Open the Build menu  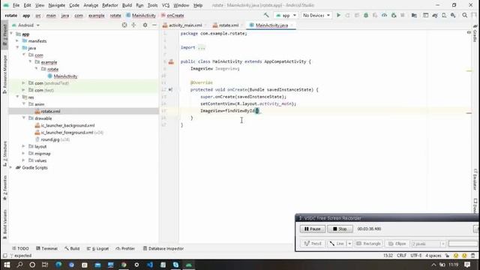(127, 5)
